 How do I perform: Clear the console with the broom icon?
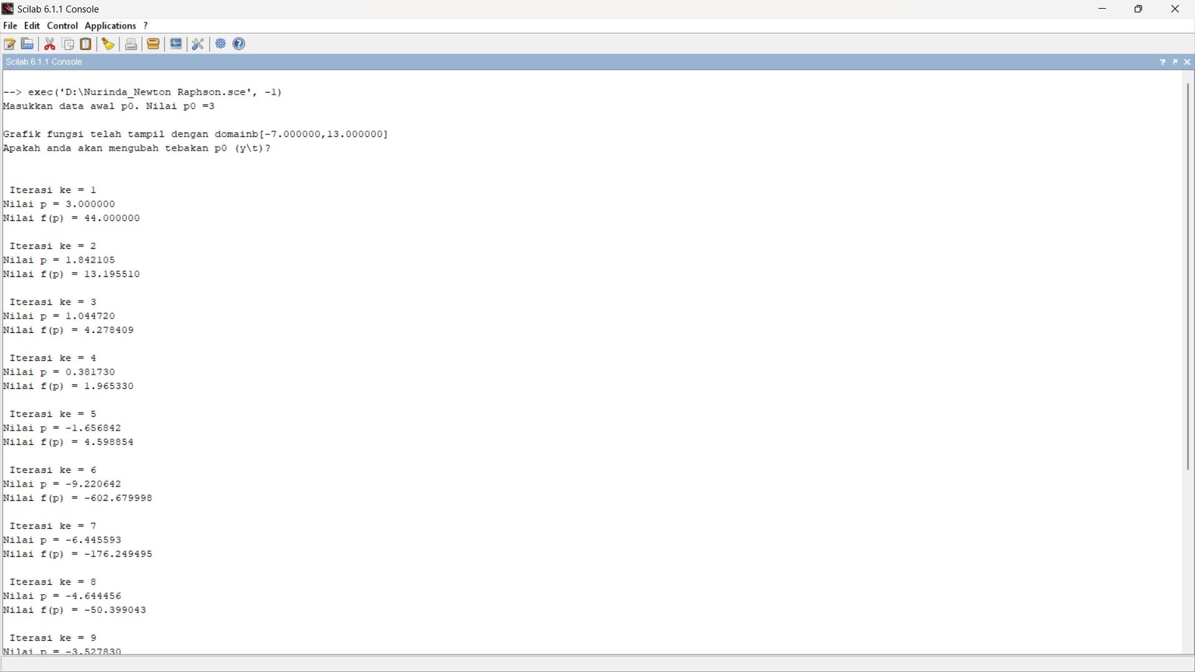click(x=109, y=44)
